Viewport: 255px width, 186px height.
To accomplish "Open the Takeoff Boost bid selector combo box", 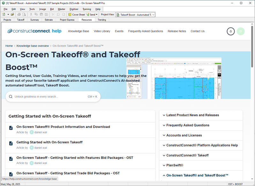I will click(135, 15).
